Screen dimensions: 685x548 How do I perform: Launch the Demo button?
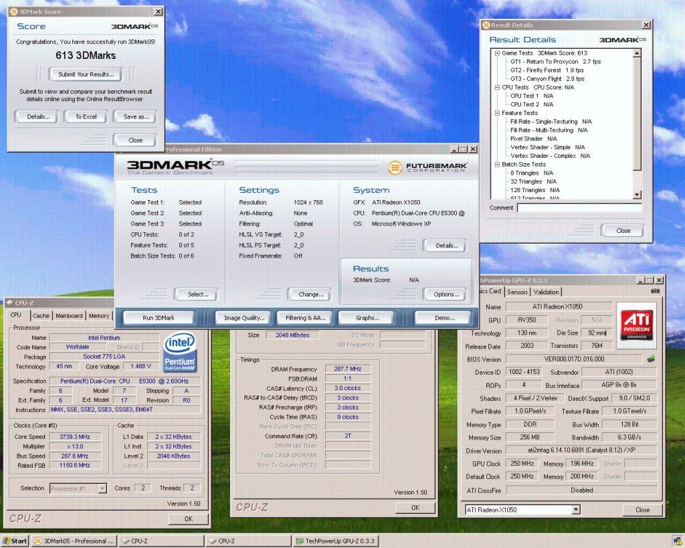pos(444,318)
